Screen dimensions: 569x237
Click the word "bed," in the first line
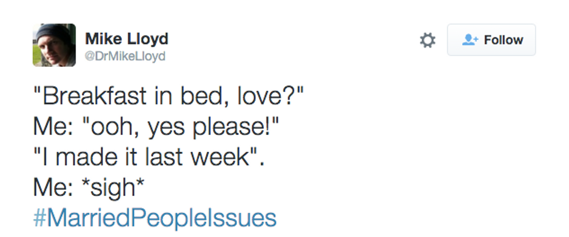click(200, 95)
